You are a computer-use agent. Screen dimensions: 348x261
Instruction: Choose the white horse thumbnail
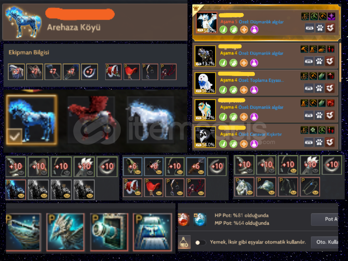click(151, 120)
